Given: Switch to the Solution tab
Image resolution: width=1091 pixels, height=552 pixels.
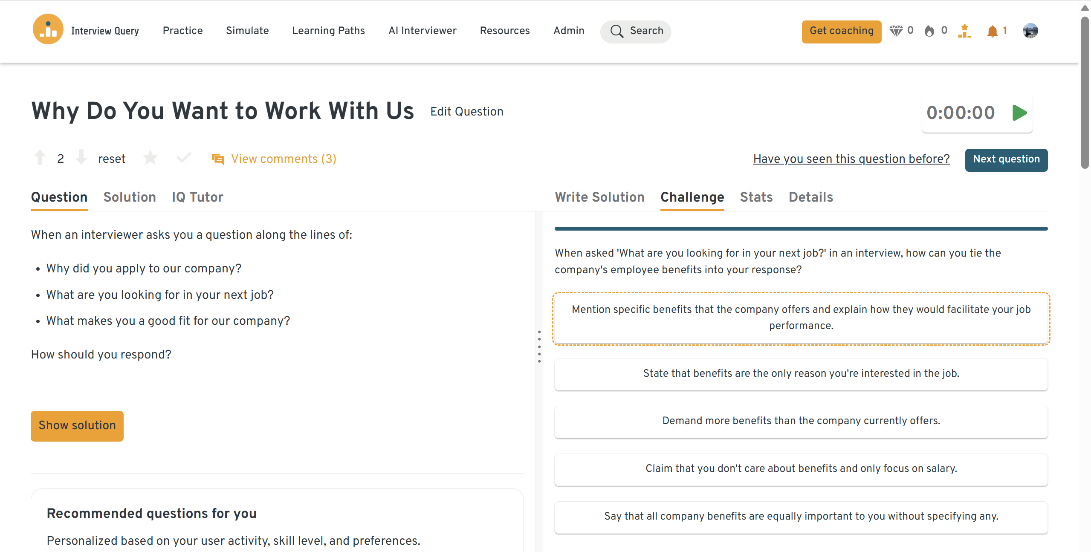Looking at the screenshot, I should [130, 197].
